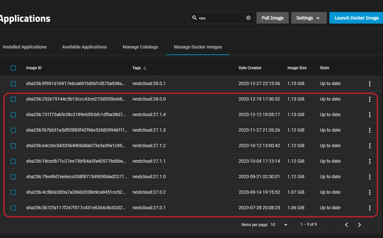Click image ID starting sha256:252e75144c5b
The height and width of the screenshot is (238, 383).
[76, 99]
